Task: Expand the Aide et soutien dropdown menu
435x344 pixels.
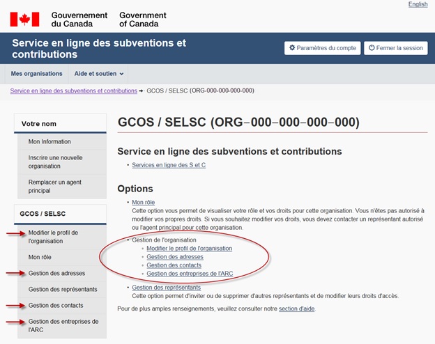Action: (99, 74)
